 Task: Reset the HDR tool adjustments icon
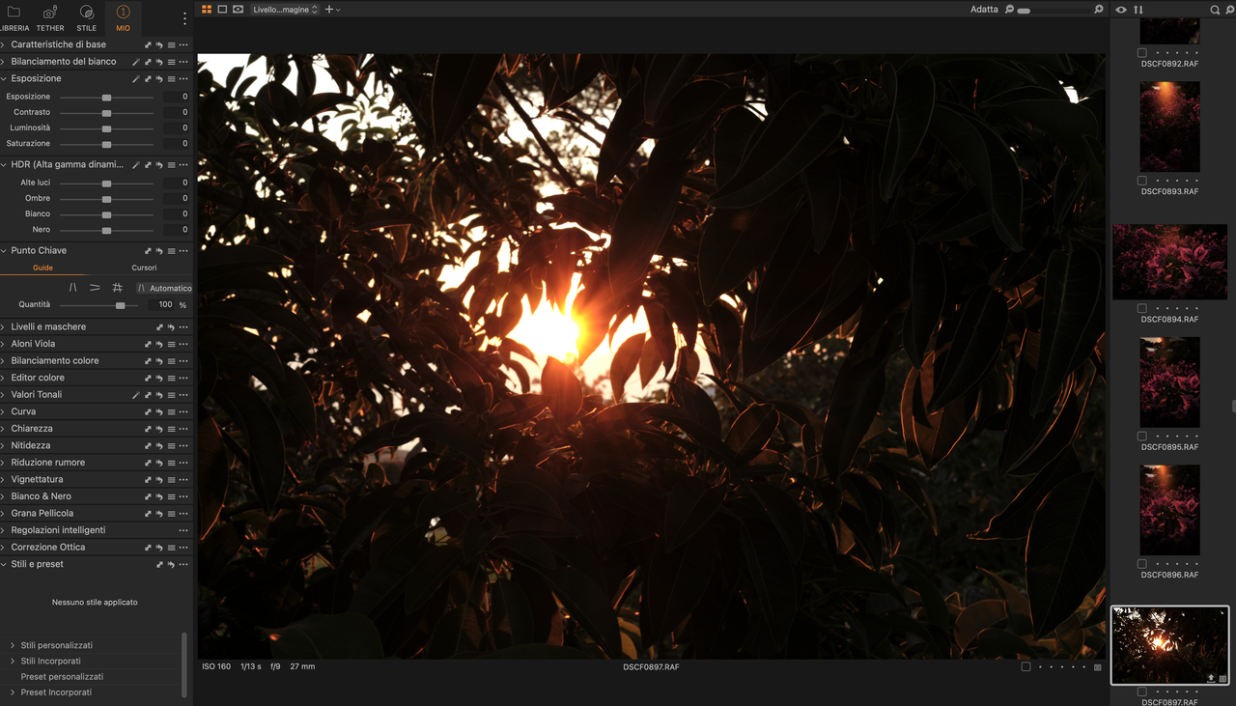click(x=159, y=165)
